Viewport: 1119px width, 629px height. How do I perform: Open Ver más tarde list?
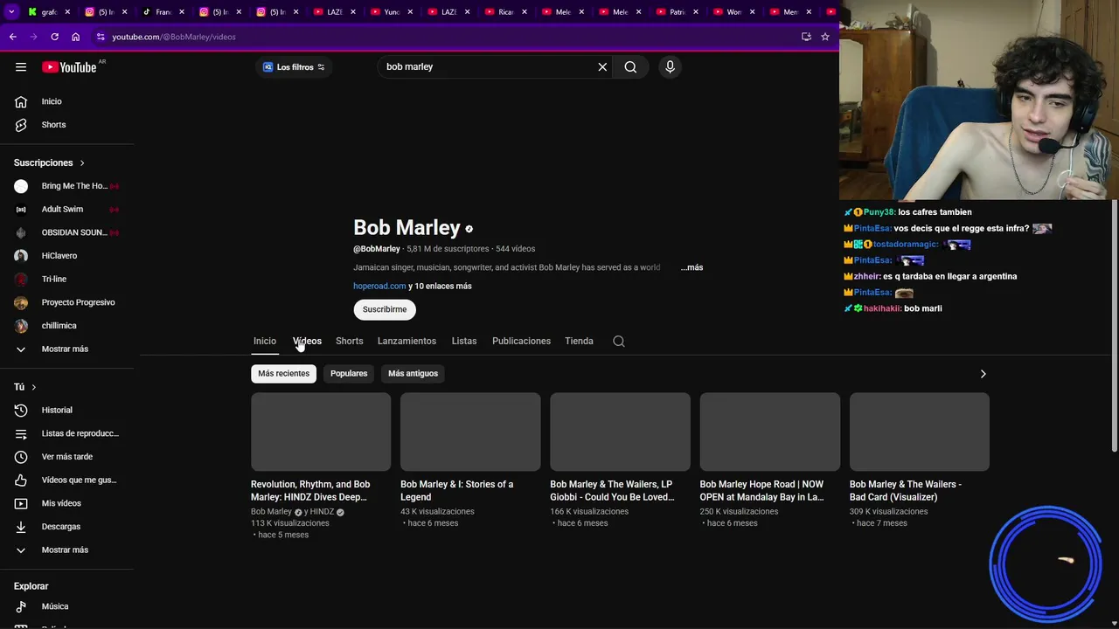pos(66,457)
